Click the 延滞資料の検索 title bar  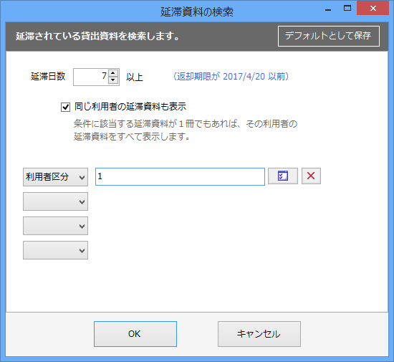tap(197, 11)
